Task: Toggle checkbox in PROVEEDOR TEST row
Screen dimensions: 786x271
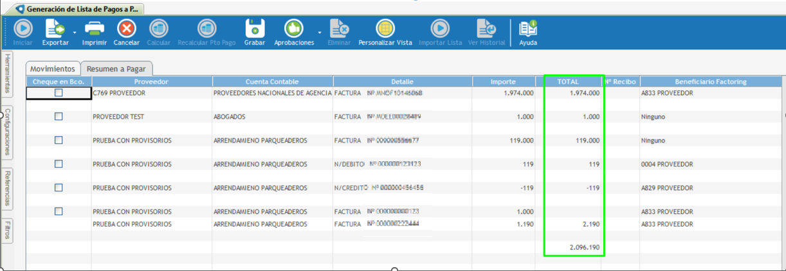Action: coord(59,117)
